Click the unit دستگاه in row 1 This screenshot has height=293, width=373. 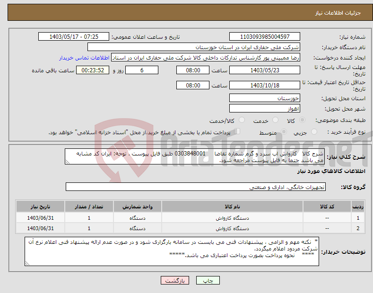point(137,218)
